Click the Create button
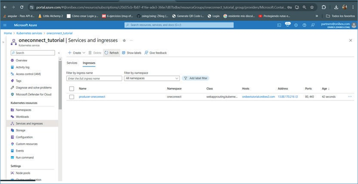Screen dimensions: 358x184 click(77, 53)
